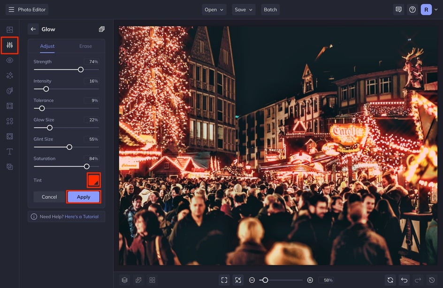Switch to the Erase tab
This screenshot has width=443, height=288.
[85, 46]
